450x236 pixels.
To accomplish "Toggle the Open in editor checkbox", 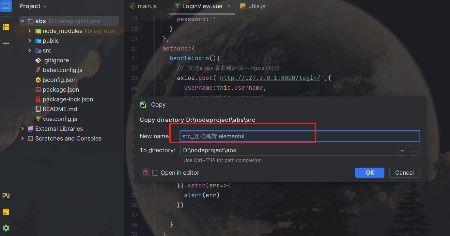I will pos(155,173).
